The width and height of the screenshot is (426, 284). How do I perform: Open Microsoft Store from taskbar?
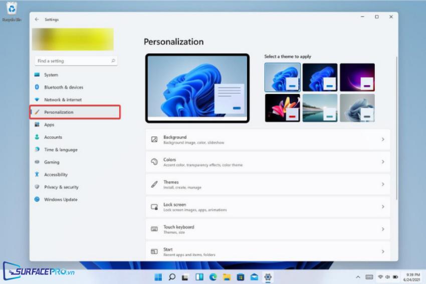(241, 277)
